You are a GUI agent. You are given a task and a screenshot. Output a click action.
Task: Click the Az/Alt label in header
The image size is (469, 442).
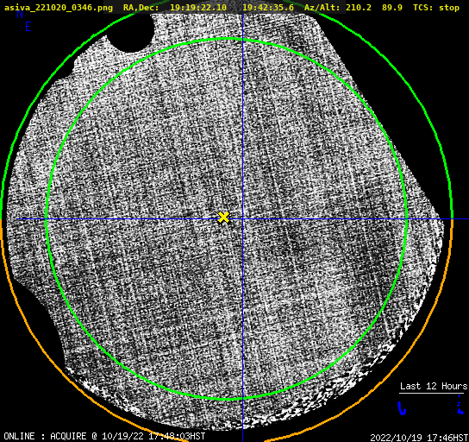click(322, 8)
